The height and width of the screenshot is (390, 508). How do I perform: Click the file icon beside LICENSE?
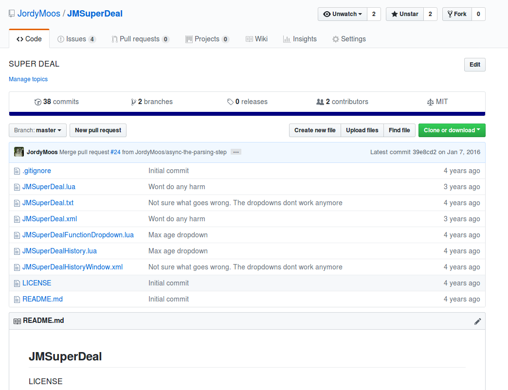(17, 284)
